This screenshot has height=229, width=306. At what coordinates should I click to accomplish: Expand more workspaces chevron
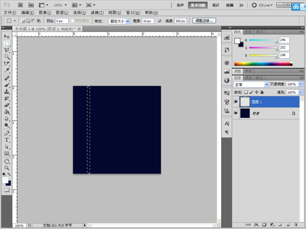click(241, 5)
